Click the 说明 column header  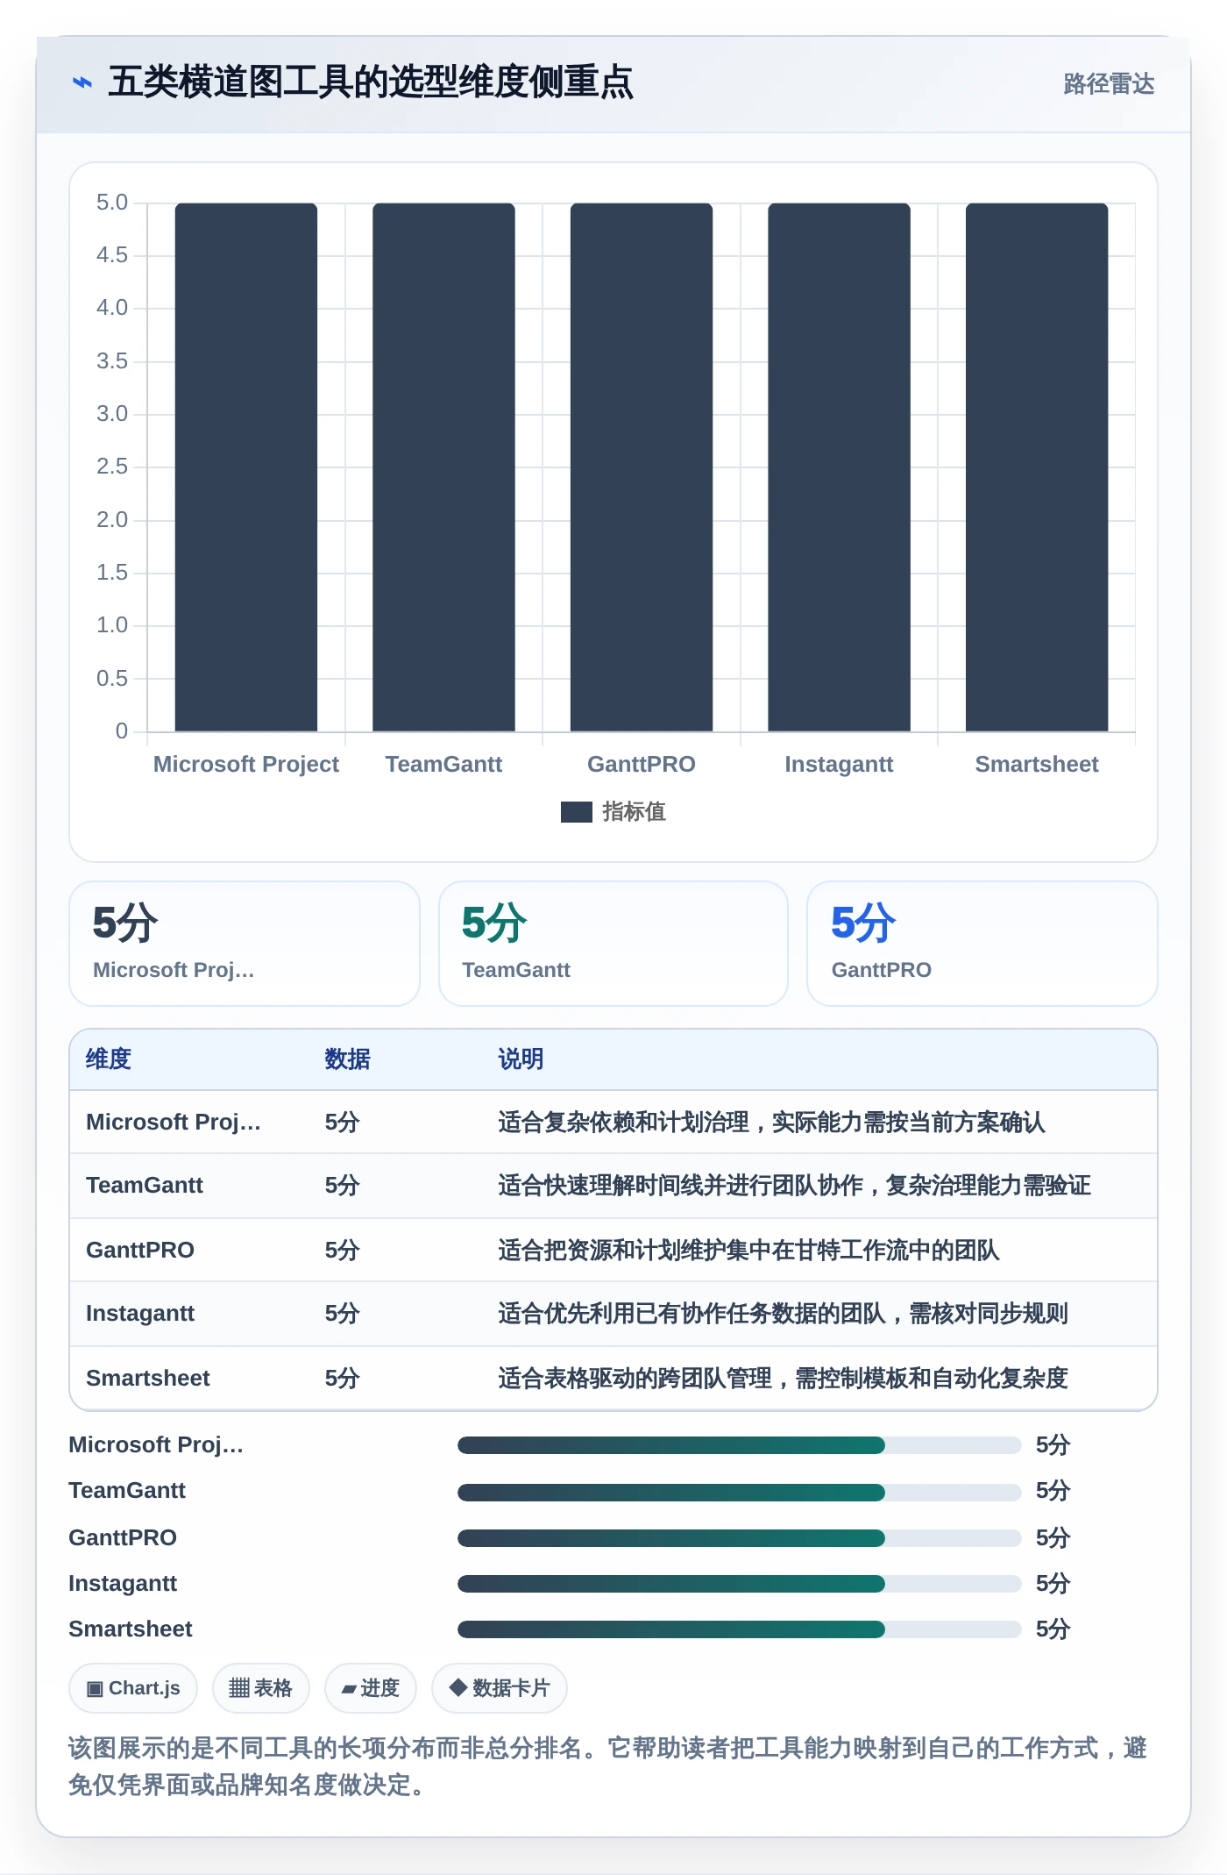click(521, 1059)
